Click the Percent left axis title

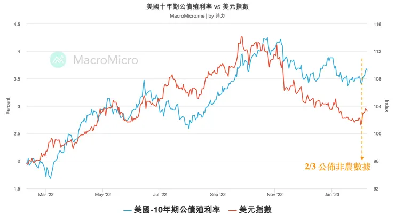(x=8, y=106)
